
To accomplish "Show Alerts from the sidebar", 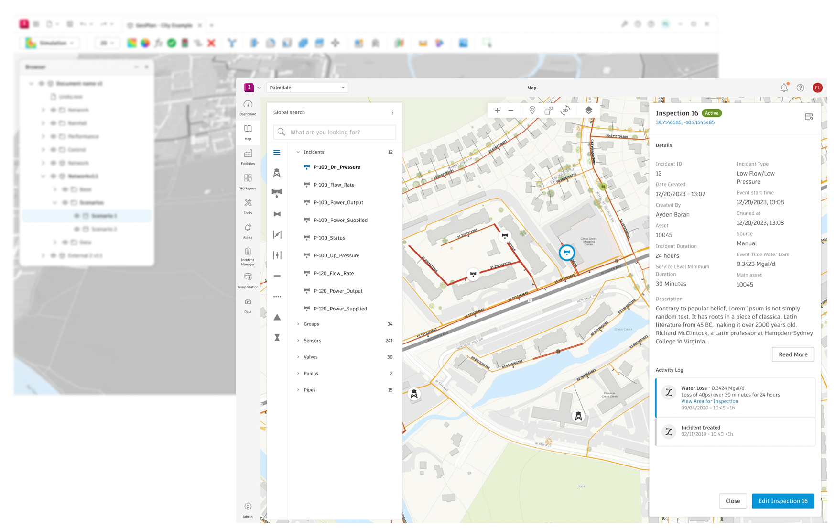I will [248, 231].
